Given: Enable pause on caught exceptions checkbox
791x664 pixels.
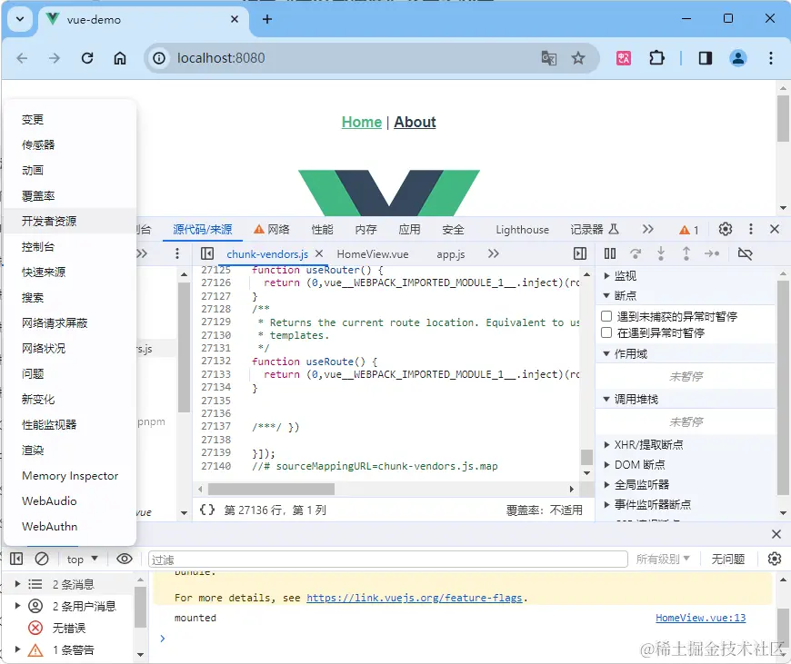Looking at the screenshot, I should [606, 332].
